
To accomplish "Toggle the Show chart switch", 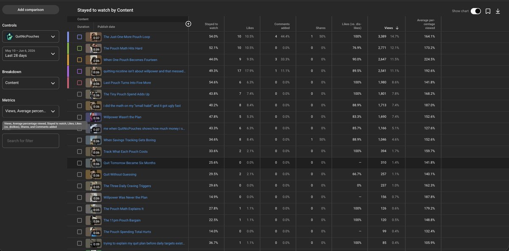I will point(475,11).
